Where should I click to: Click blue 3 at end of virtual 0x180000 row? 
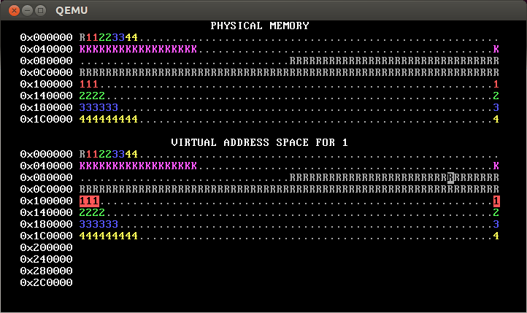coord(496,224)
